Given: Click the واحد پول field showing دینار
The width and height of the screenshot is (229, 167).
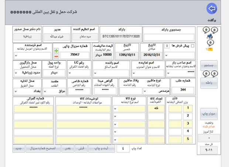Looking at the screenshot, I should [x=54, y=73].
